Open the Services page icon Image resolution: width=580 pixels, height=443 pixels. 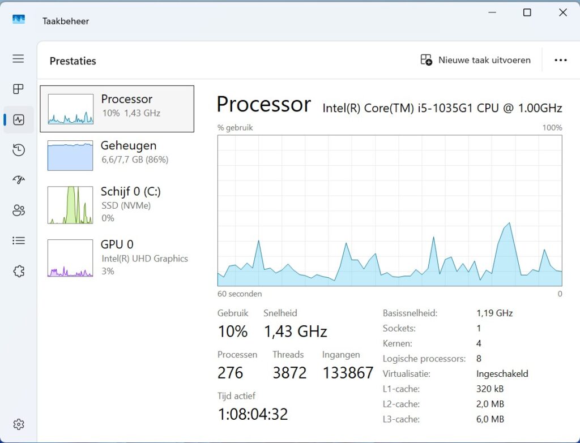tap(19, 271)
